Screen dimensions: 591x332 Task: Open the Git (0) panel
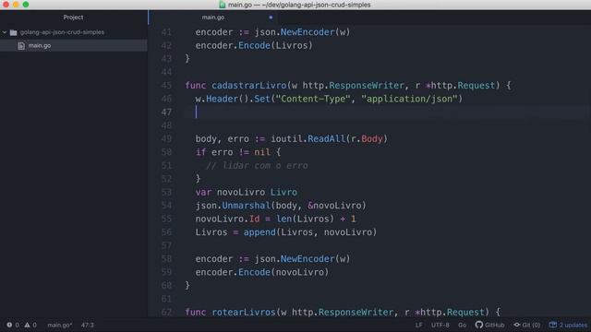(x=527, y=325)
